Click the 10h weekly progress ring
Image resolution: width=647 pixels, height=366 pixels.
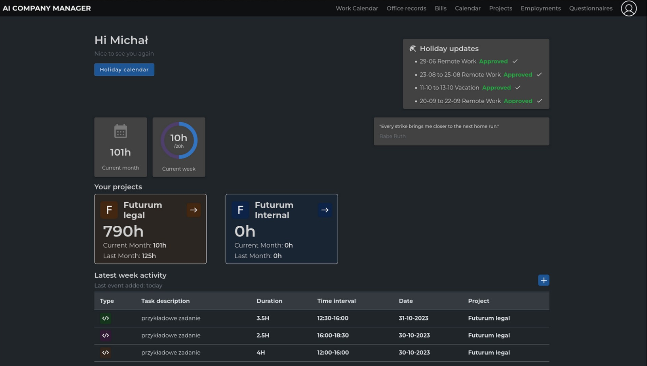point(179,140)
